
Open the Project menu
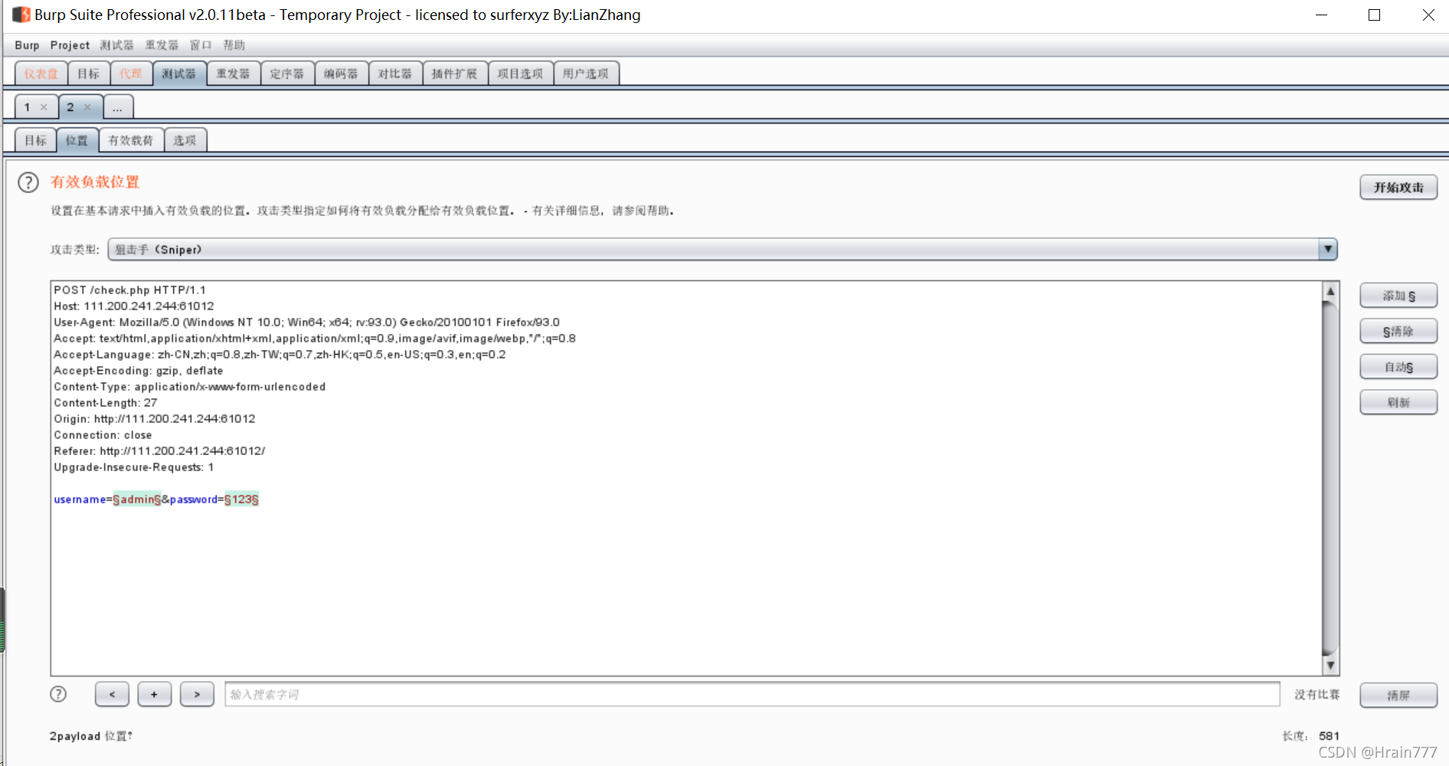click(x=70, y=45)
